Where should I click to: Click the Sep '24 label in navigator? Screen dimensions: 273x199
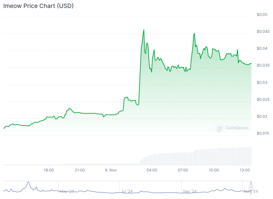[x=190, y=191]
